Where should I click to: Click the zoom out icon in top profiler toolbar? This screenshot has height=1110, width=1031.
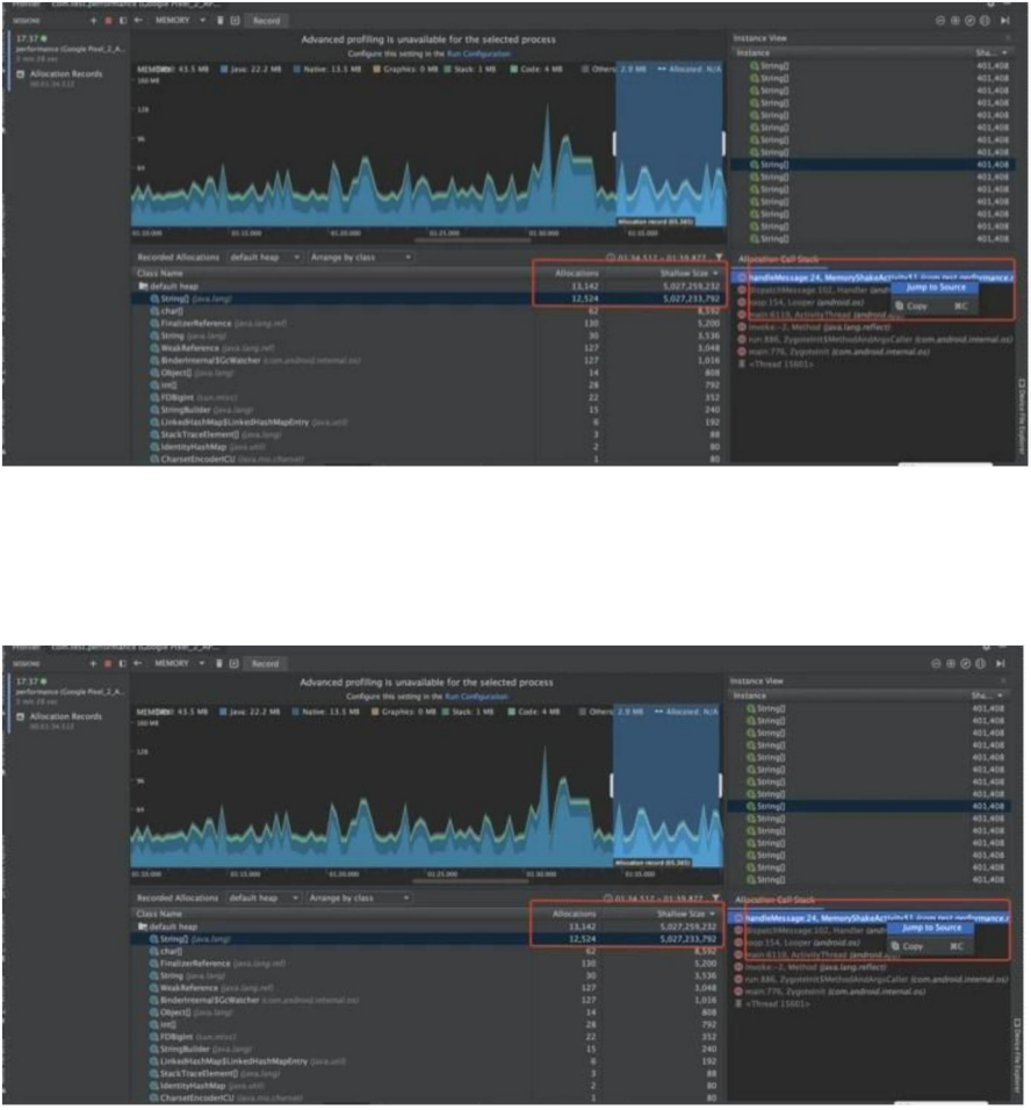[940, 21]
